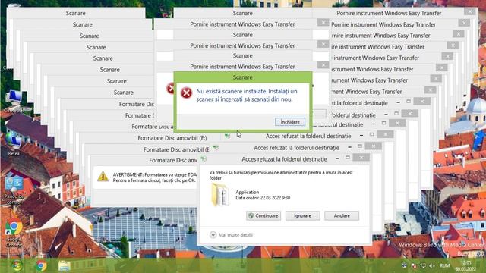Screen dimensions: 486x273
Task: Click 'Va trebui să furnizați permisiuni' message
Action: (281, 175)
